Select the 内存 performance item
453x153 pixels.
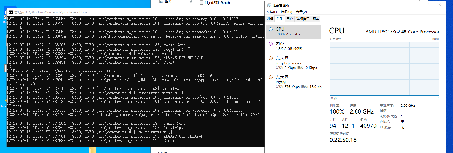[x=294, y=46]
